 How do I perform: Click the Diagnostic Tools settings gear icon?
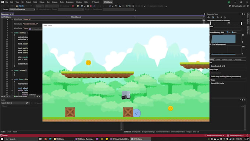coord(208,17)
